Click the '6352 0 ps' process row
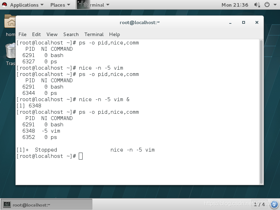 click(40, 137)
